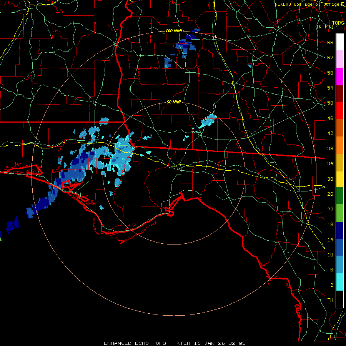Pick the dark green legend swatch

(x=339, y=196)
